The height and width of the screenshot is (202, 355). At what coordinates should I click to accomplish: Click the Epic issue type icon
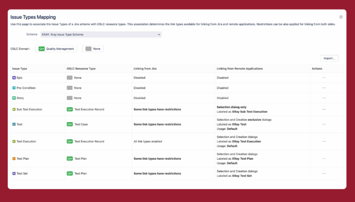(14, 78)
